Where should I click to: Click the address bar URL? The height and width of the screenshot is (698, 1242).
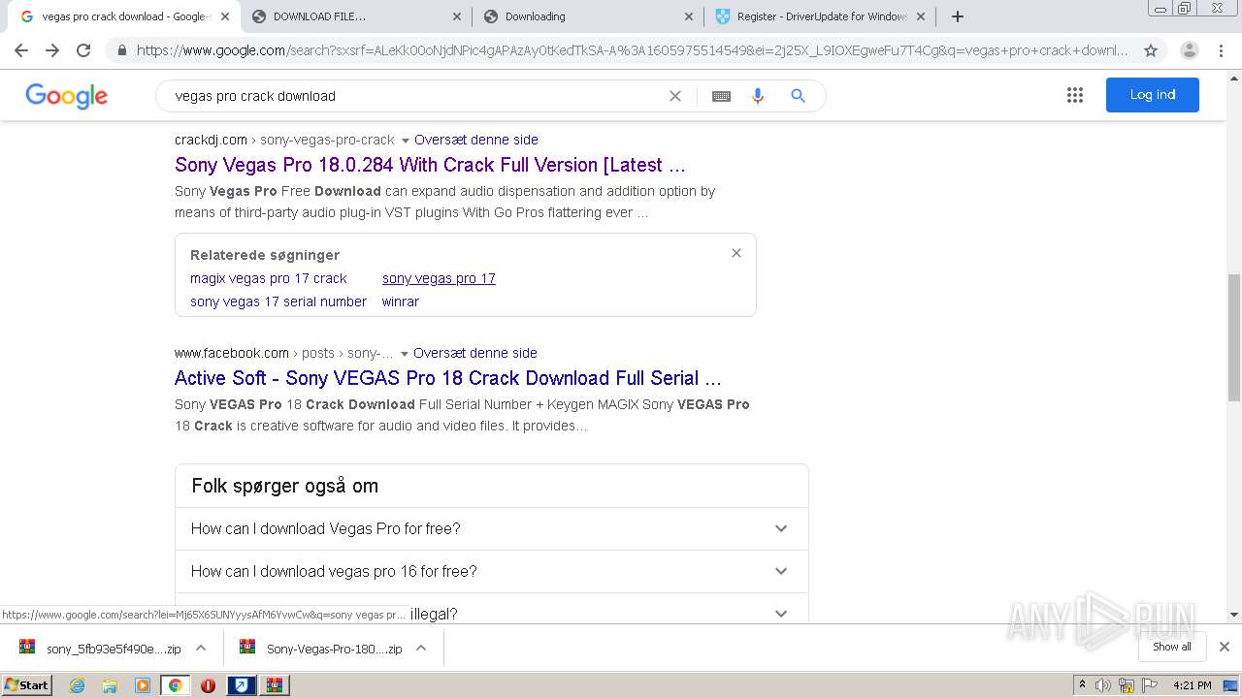click(633, 50)
